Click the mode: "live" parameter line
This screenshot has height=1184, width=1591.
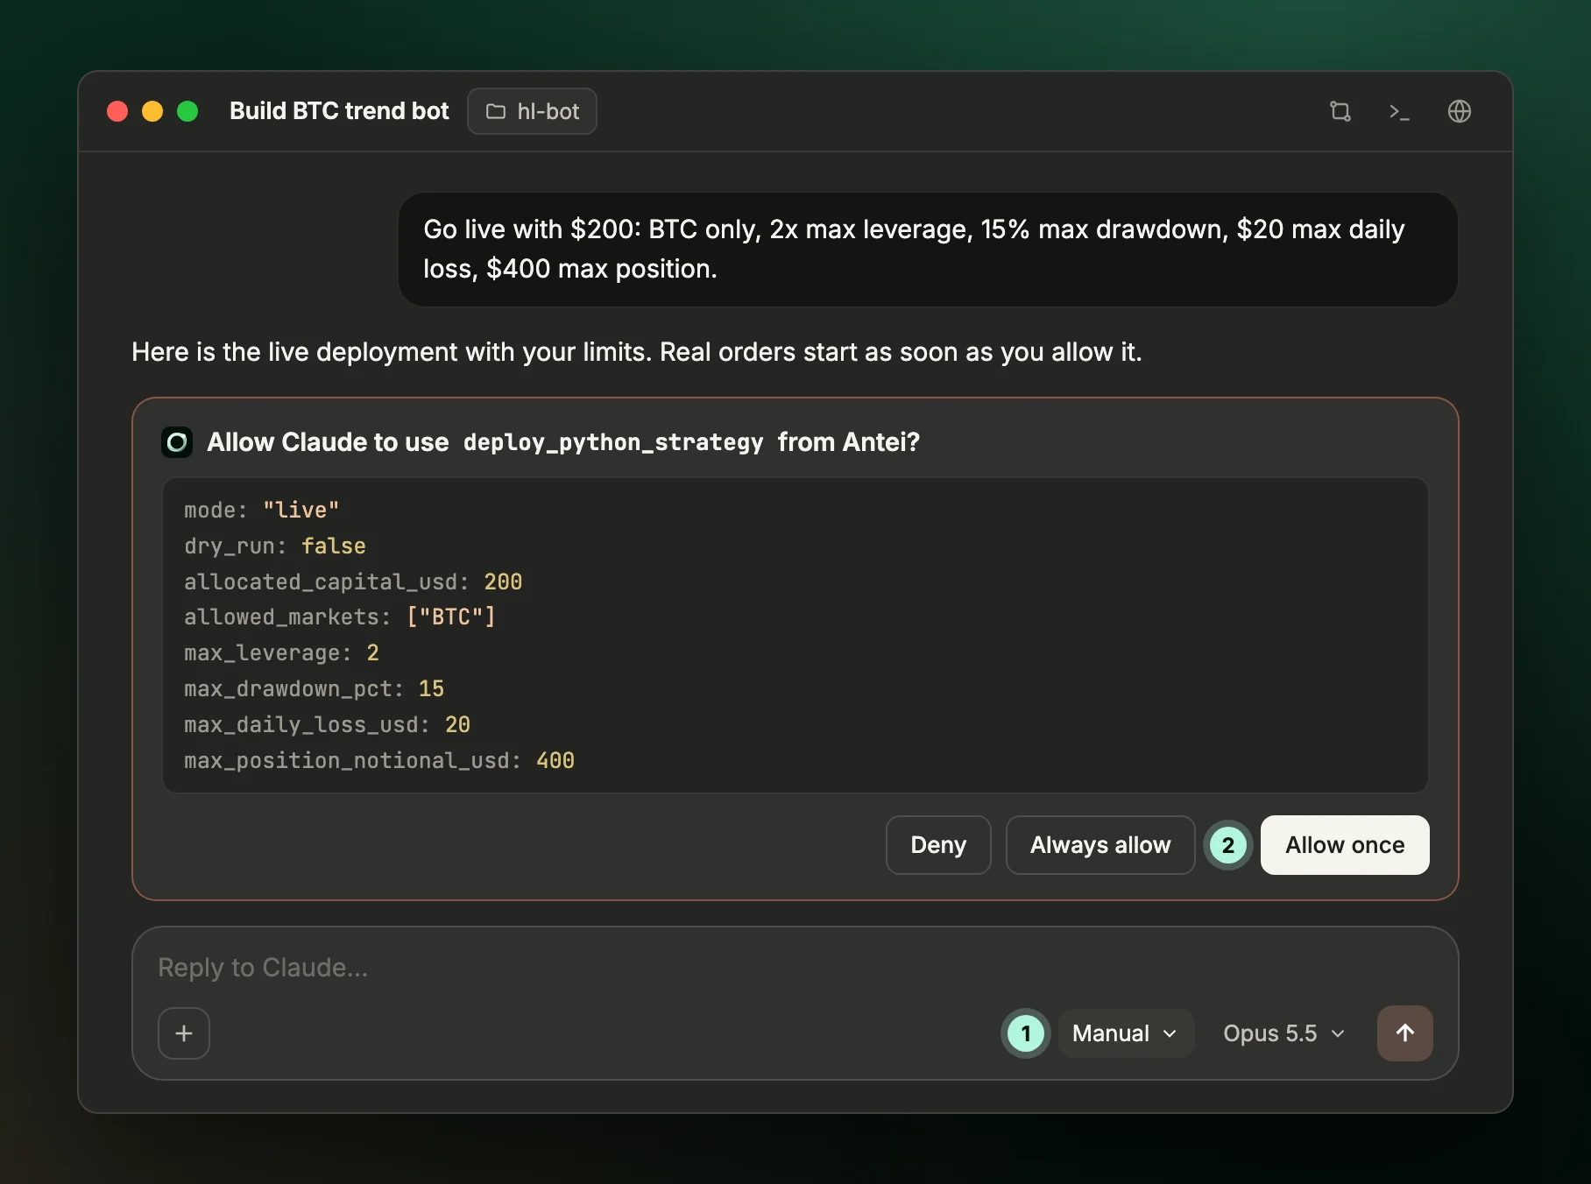click(262, 510)
